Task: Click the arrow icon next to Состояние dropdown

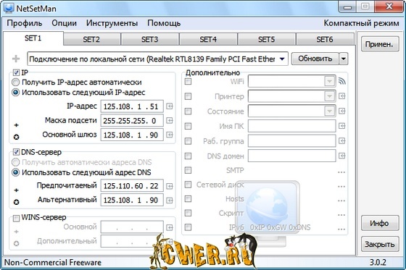Action: click(x=342, y=111)
